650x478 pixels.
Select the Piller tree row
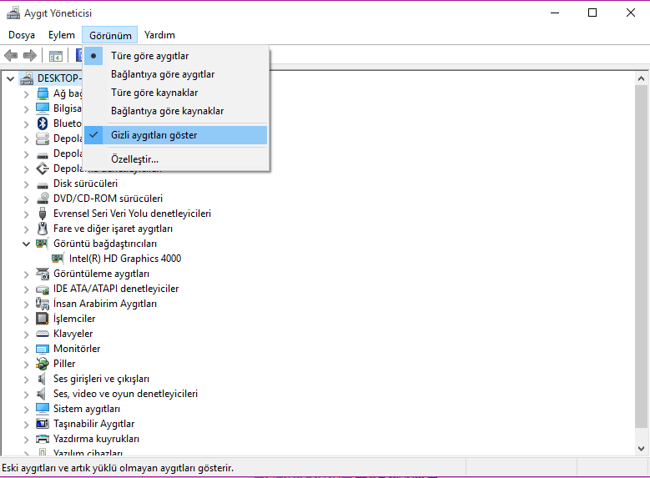coord(64,364)
